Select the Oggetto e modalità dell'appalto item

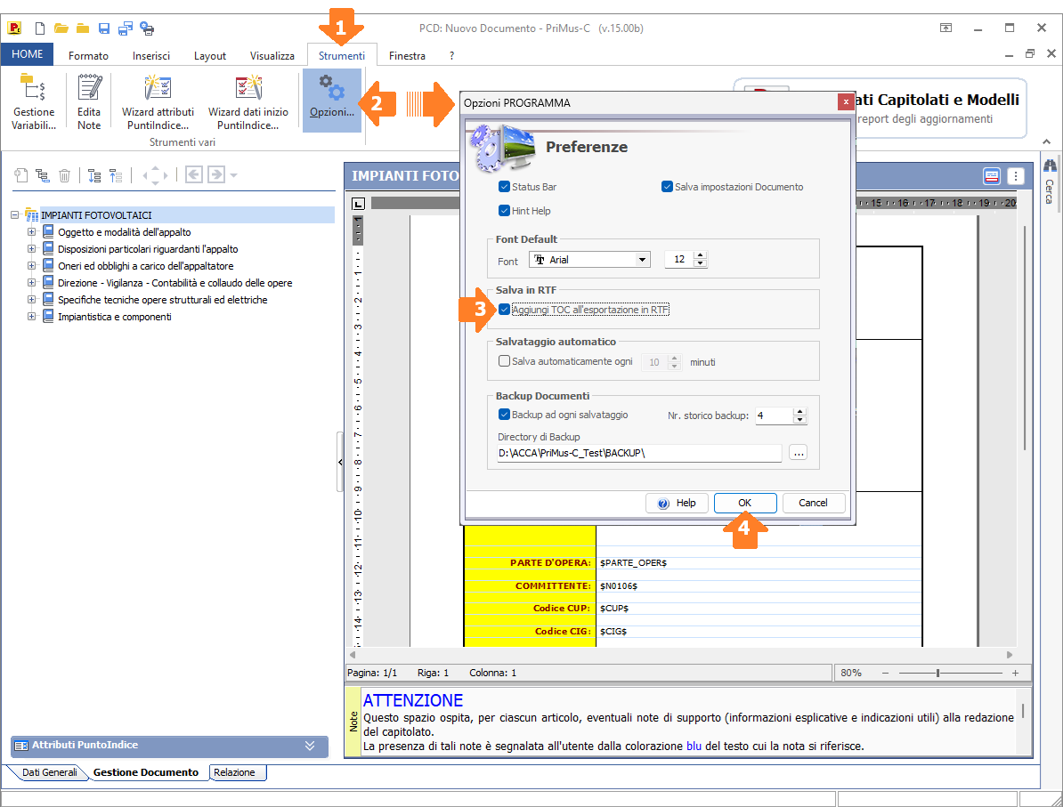point(124,231)
